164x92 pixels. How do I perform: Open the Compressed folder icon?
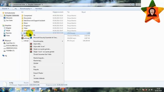coord(22,16)
